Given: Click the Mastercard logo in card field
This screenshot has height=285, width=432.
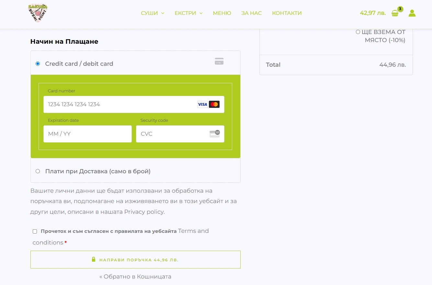Looking at the screenshot, I should pyautogui.click(x=214, y=104).
